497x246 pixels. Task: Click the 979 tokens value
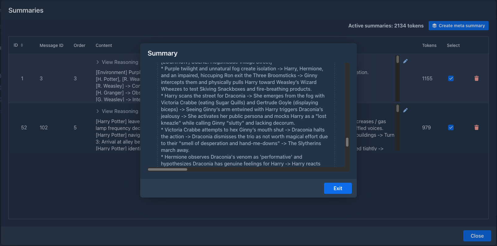pos(426,127)
